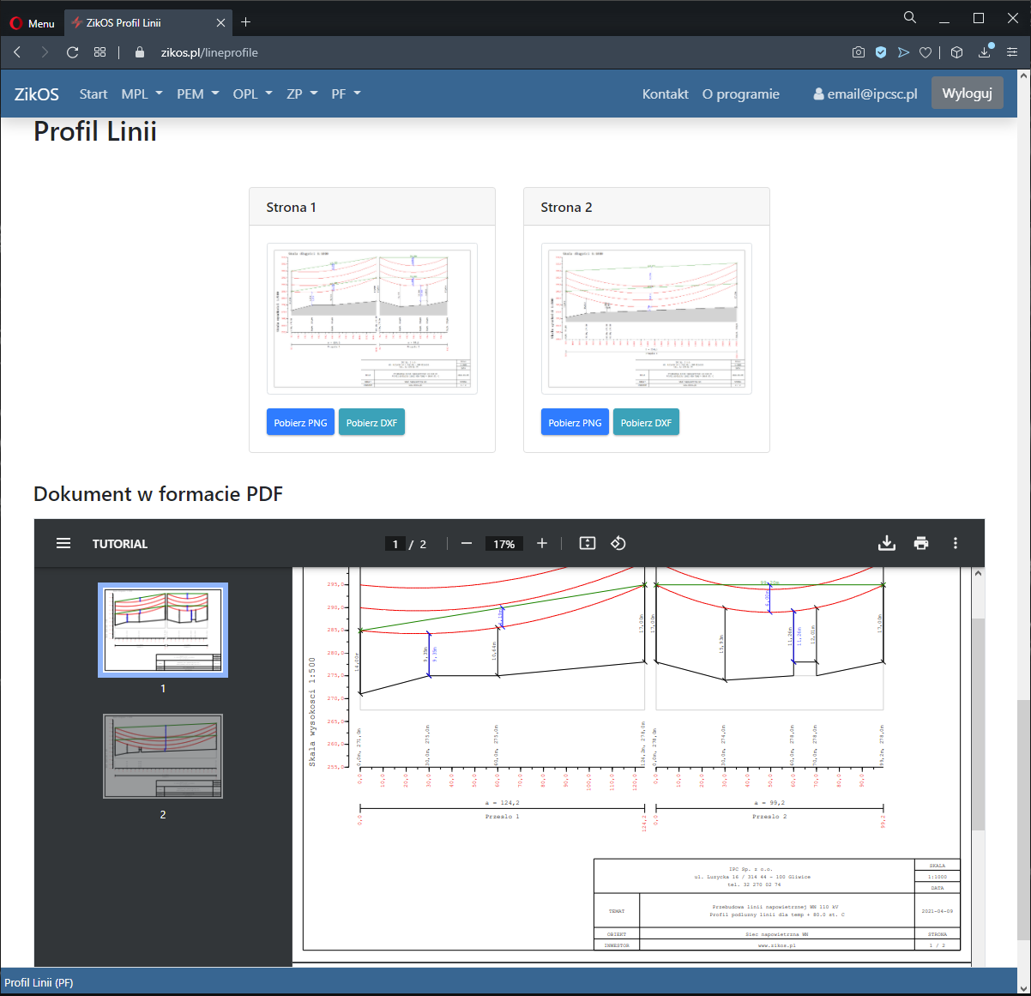
Task: Take a snapshot with the browser camera icon
Action: point(858,52)
